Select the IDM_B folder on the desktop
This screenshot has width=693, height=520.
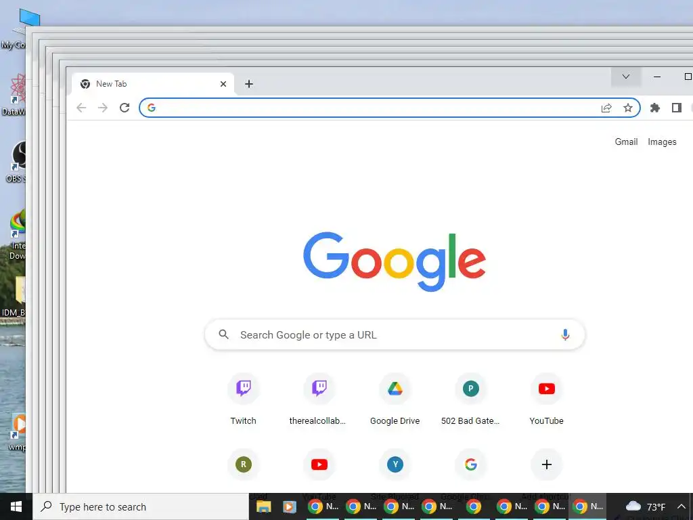click(x=14, y=297)
